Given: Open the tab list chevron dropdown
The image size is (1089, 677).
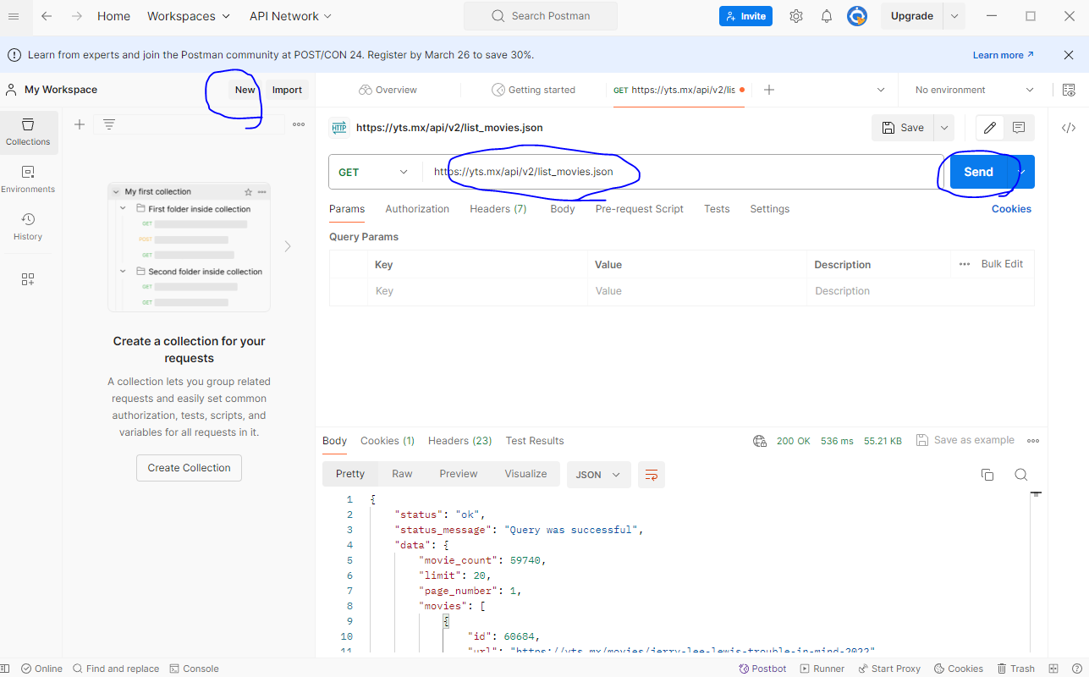Looking at the screenshot, I should pos(881,90).
